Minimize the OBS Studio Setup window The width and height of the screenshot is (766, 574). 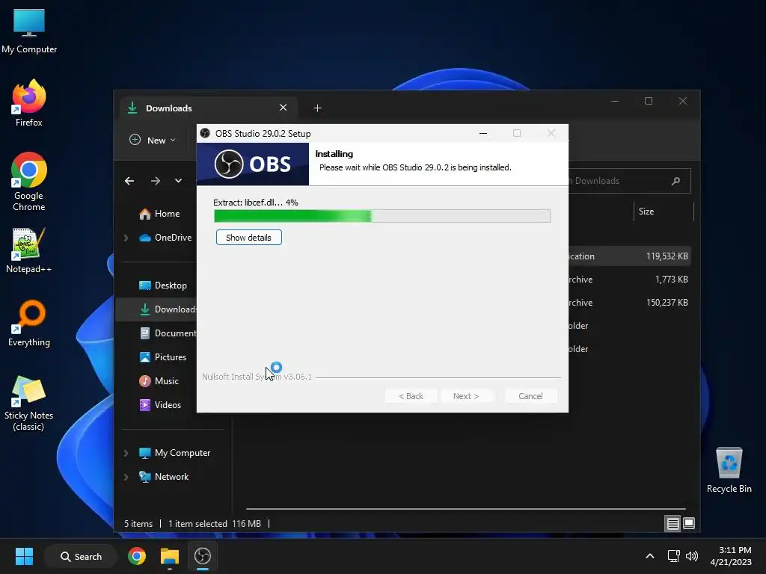[x=483, y=133]
